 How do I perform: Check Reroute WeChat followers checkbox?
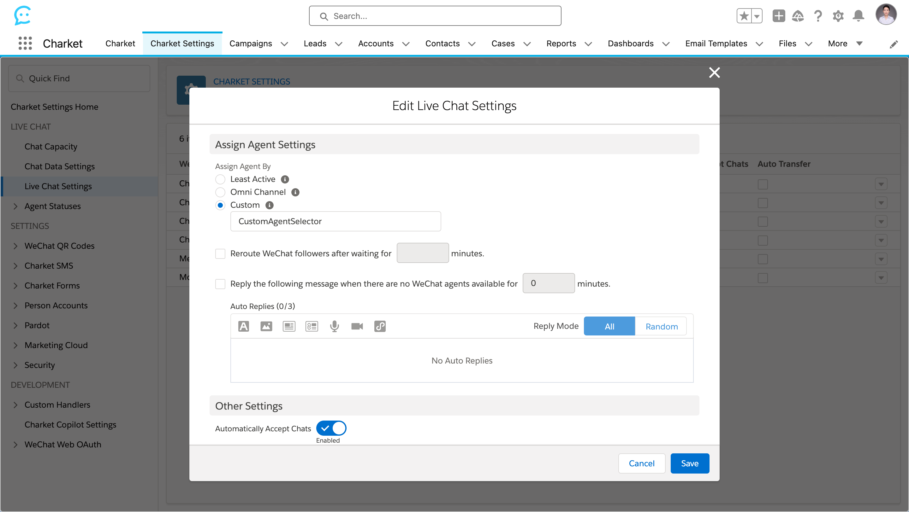point(220,254)
